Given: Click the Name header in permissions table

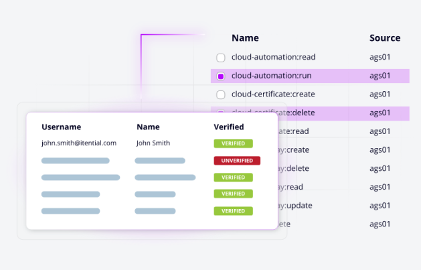Looking at the screenshot, I should point(245,38).
